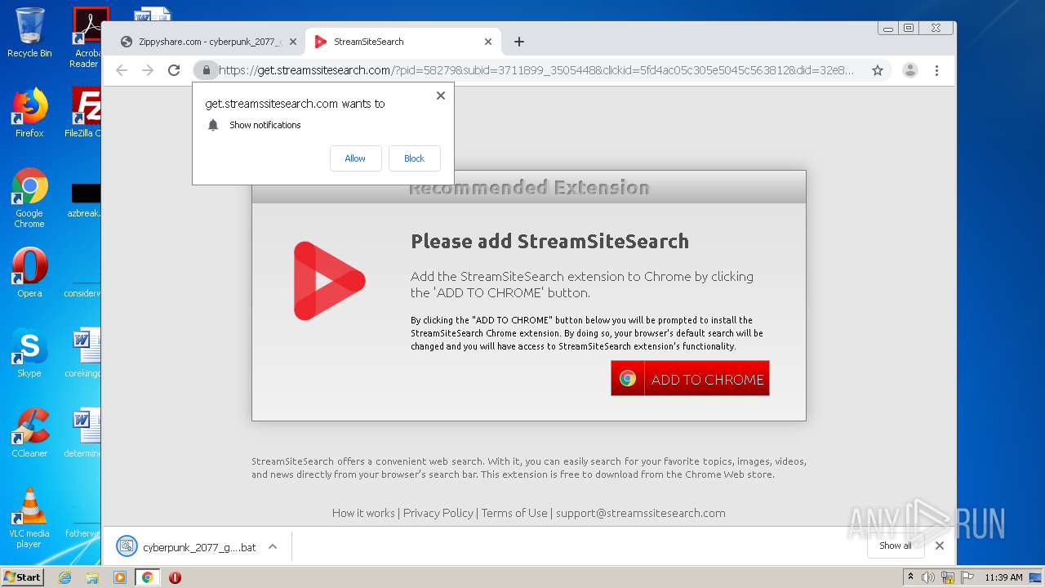The width and height of the screenshot is (1045, 588).
Task: Select the FileZilla desktop shortcut
Action: tap(83, 112)
